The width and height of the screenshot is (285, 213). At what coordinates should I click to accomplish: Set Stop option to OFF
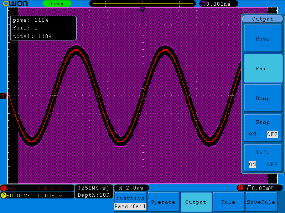click(x=272, y=134)
